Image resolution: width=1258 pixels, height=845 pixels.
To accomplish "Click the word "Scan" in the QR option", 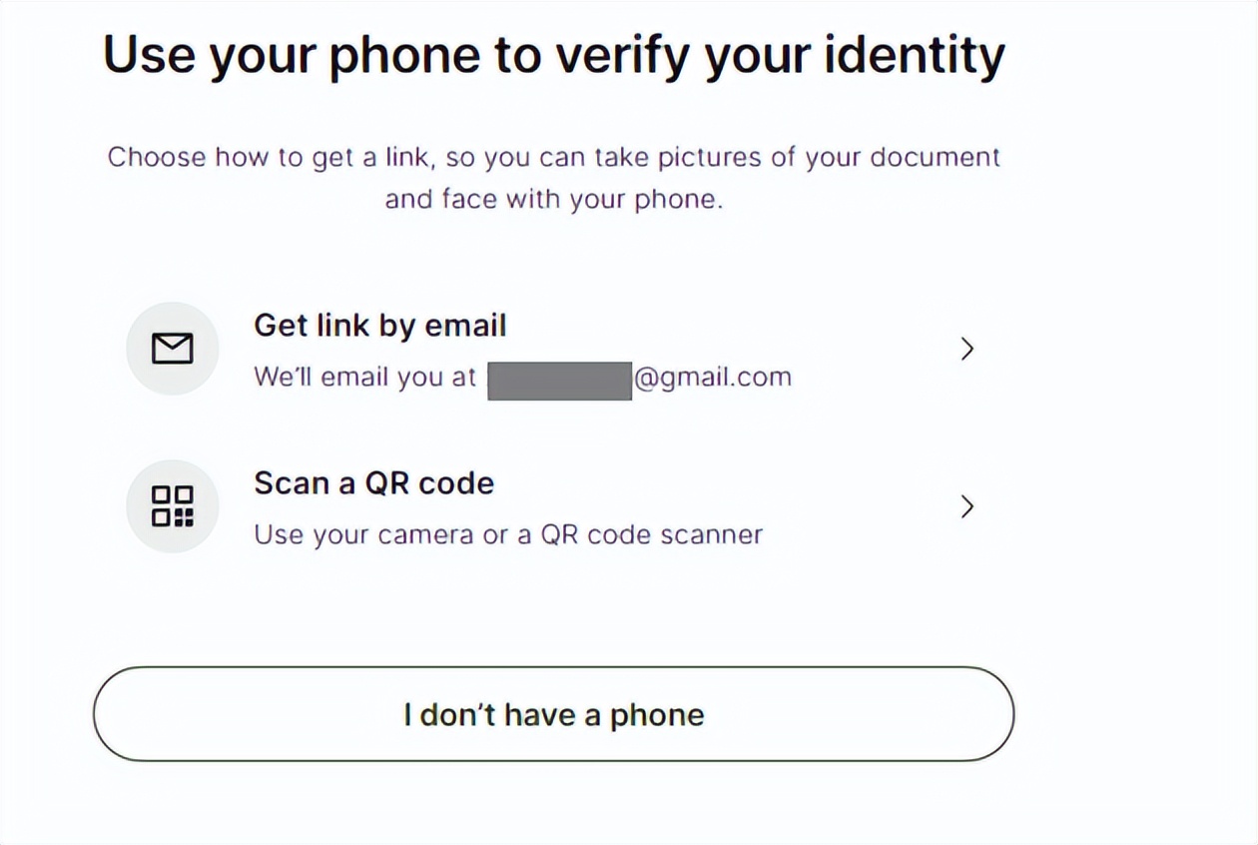I will tap(290, 483).
